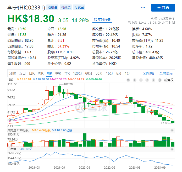Click the 换手 4.60% value
Screen dimensions: 182x172
pyautogui.click(x=147, y=29)
